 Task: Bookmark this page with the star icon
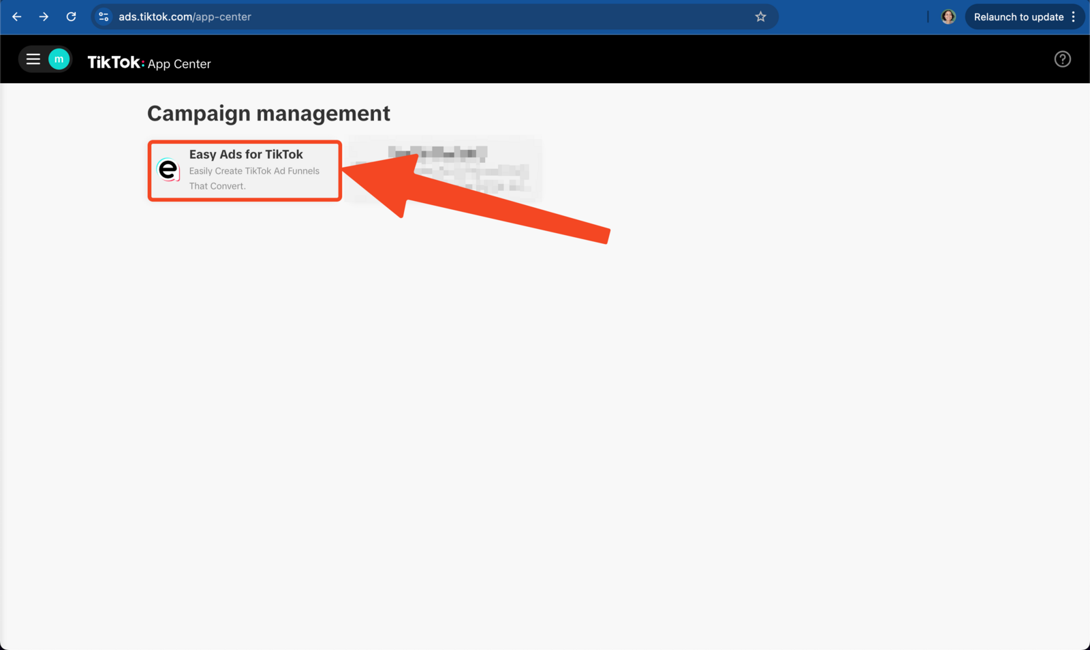[760, 17]
